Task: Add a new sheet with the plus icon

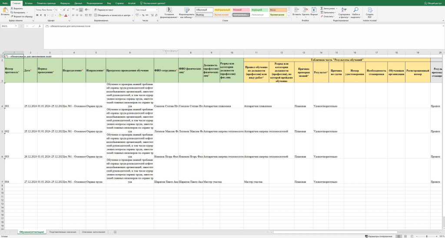Action: 115,232
